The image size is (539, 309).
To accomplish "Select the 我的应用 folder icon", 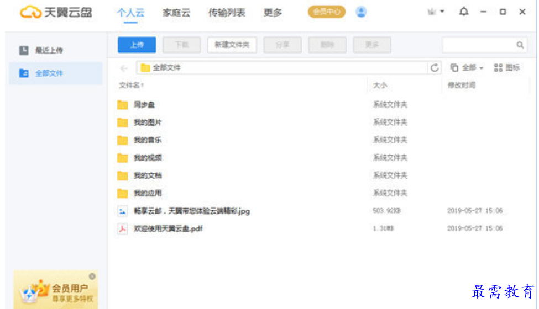I will click(x=122, y=194).
